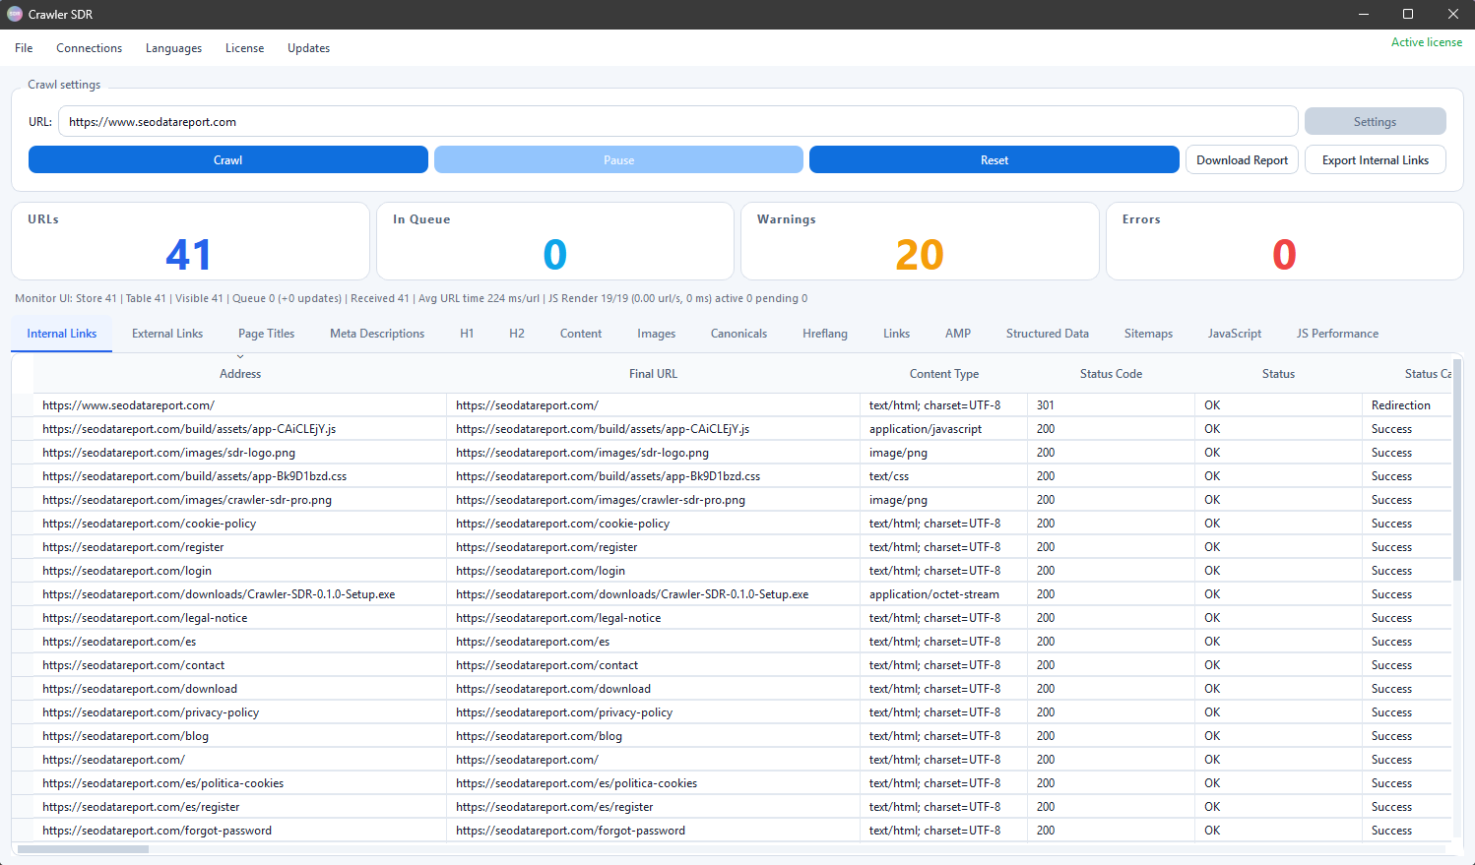Select the seodatareport.com/contact address cell
The width and height of the screenshot is (1475, 865).
tap(240, 665)
